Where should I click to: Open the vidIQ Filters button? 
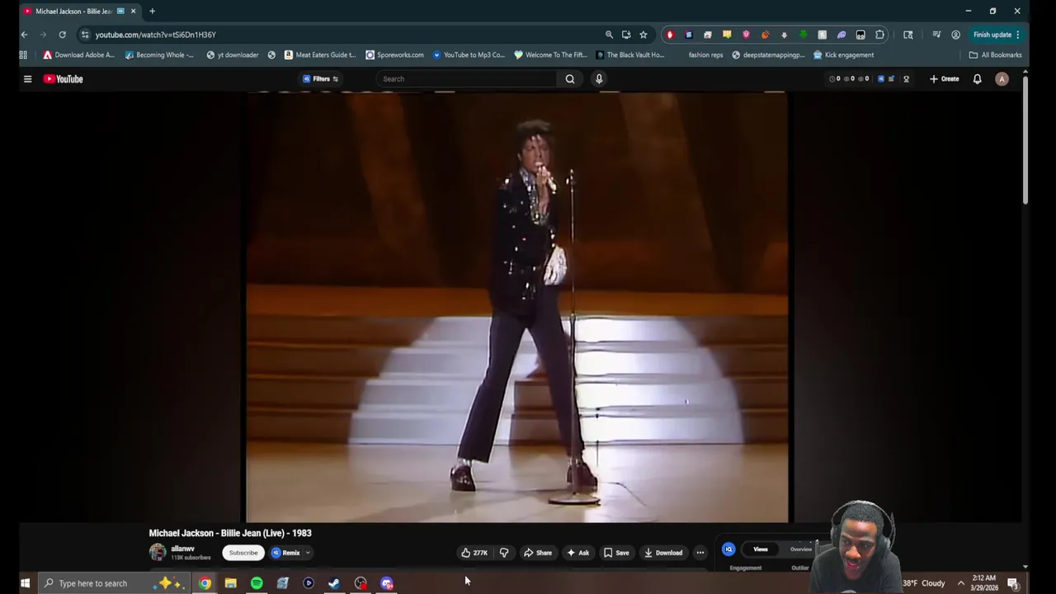click(x=321, y=79)
